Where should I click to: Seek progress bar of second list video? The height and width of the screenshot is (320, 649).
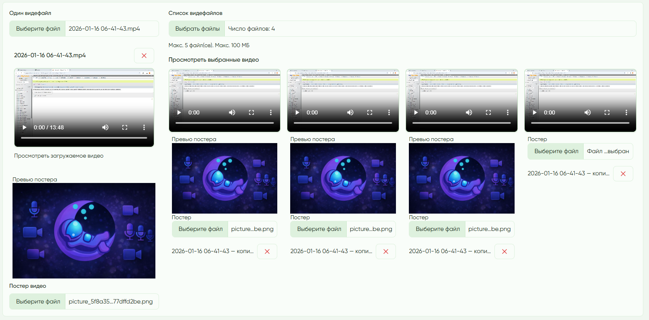pos(343,123)
